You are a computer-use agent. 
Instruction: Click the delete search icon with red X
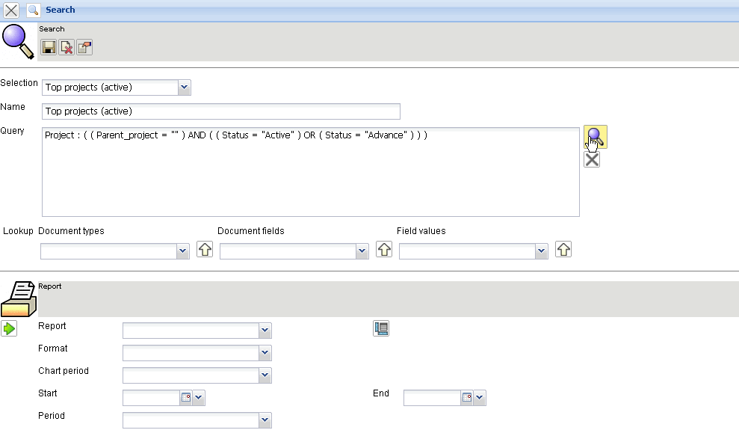tap(67, 47)
